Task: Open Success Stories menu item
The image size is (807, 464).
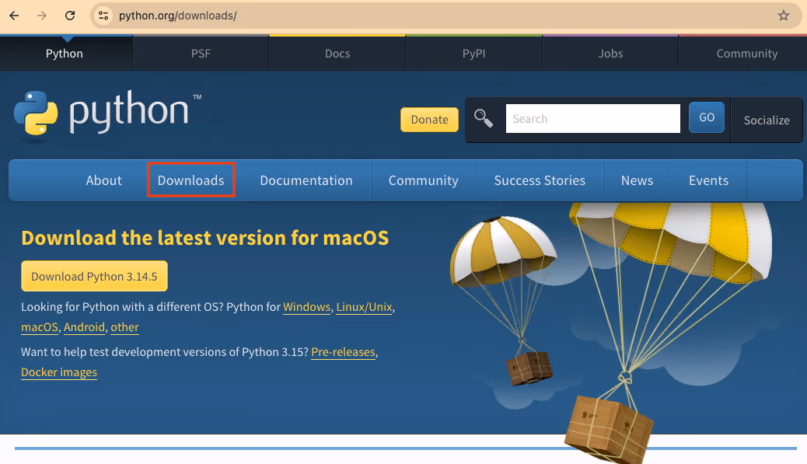Action: point(540,180)
